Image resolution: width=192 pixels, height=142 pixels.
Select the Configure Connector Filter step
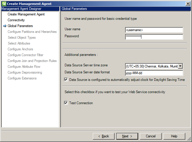[26, 55]
